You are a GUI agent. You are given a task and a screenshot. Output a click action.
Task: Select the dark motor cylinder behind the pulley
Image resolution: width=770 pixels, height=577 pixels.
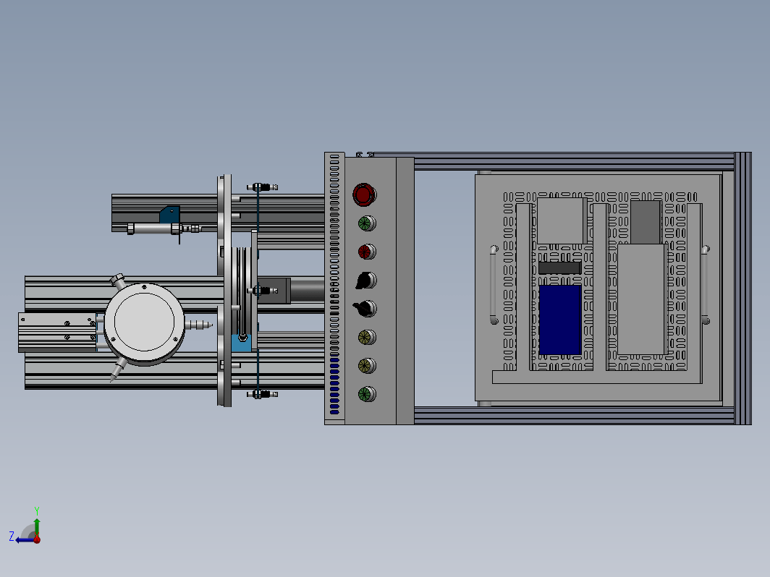click(307, 291)
